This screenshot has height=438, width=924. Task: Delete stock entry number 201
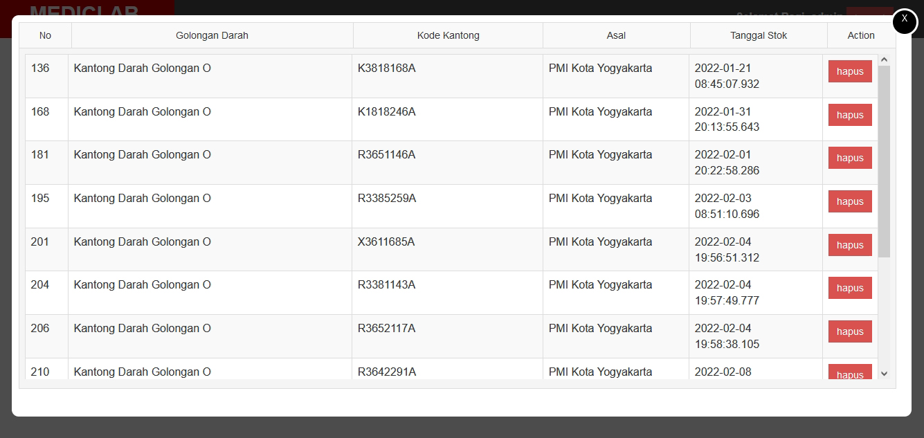click(x=849, y=245)
